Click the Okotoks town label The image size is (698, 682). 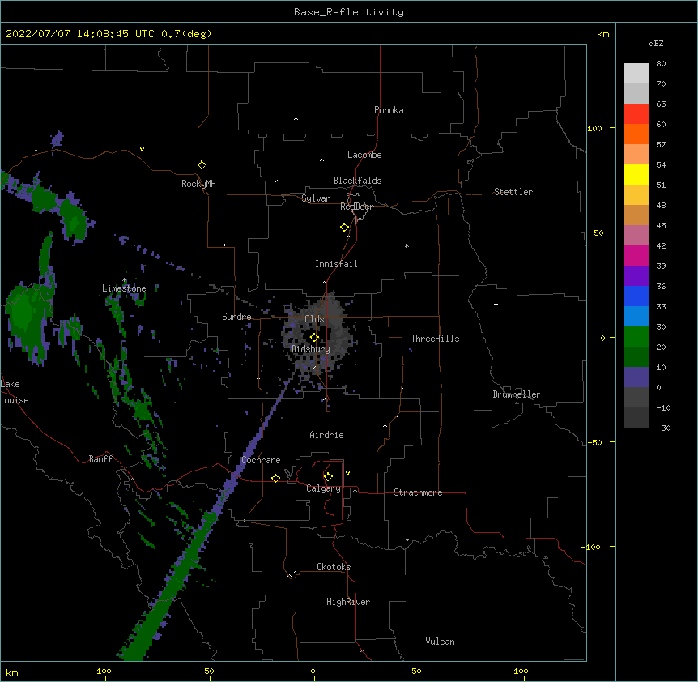coord(334,567)
